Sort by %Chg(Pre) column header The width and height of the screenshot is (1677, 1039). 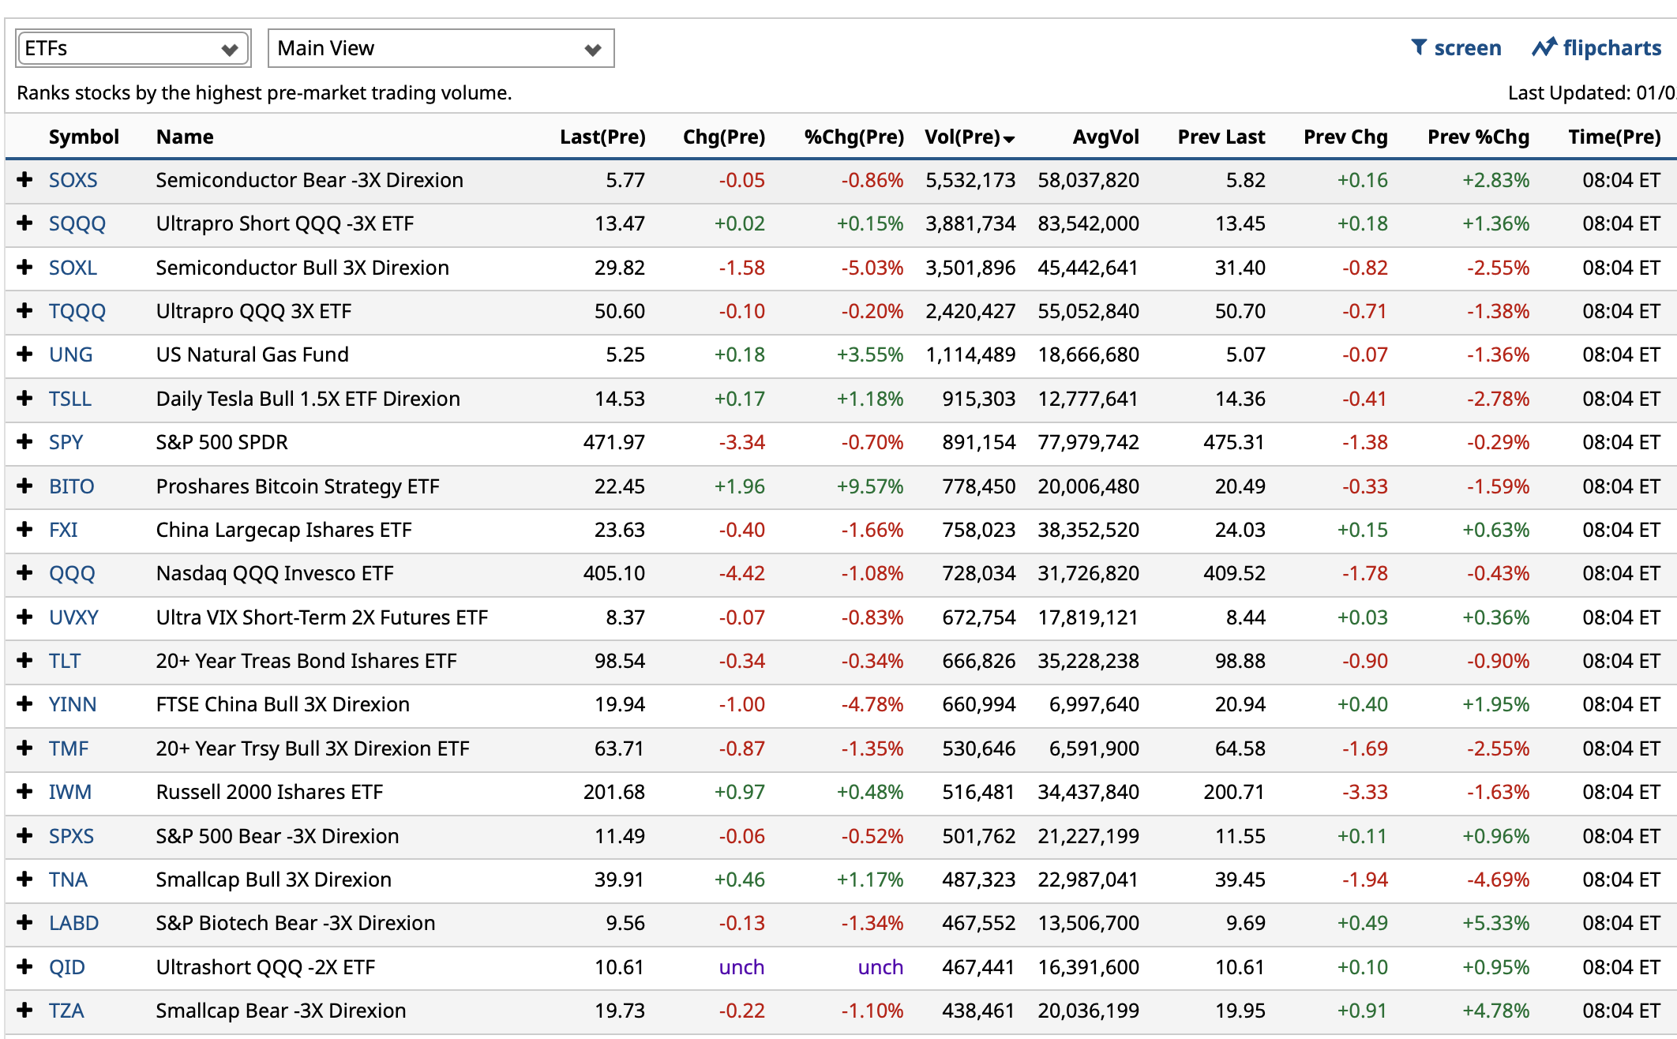pos(854,137)
